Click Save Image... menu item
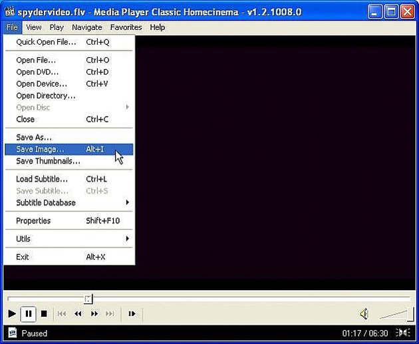The height and width of the screenshot is (344, 419). click(x=69, y=149)
